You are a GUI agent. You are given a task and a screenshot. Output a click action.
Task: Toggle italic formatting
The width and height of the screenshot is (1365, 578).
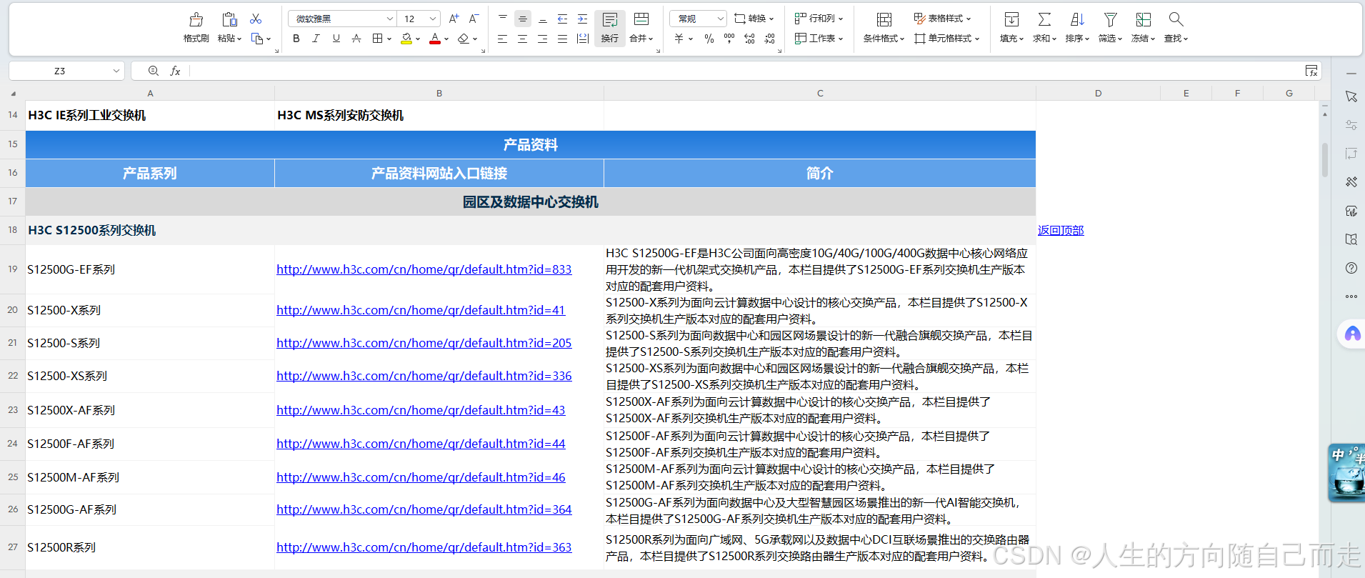pyautogui.click(x=316, y=39)
